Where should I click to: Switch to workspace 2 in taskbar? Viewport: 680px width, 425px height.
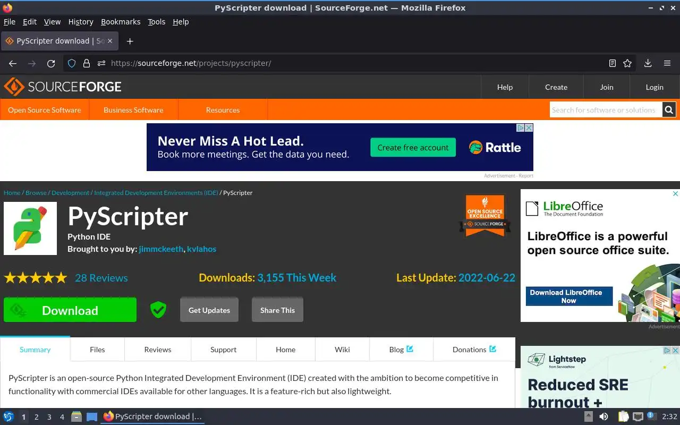(x=36, y=417)
